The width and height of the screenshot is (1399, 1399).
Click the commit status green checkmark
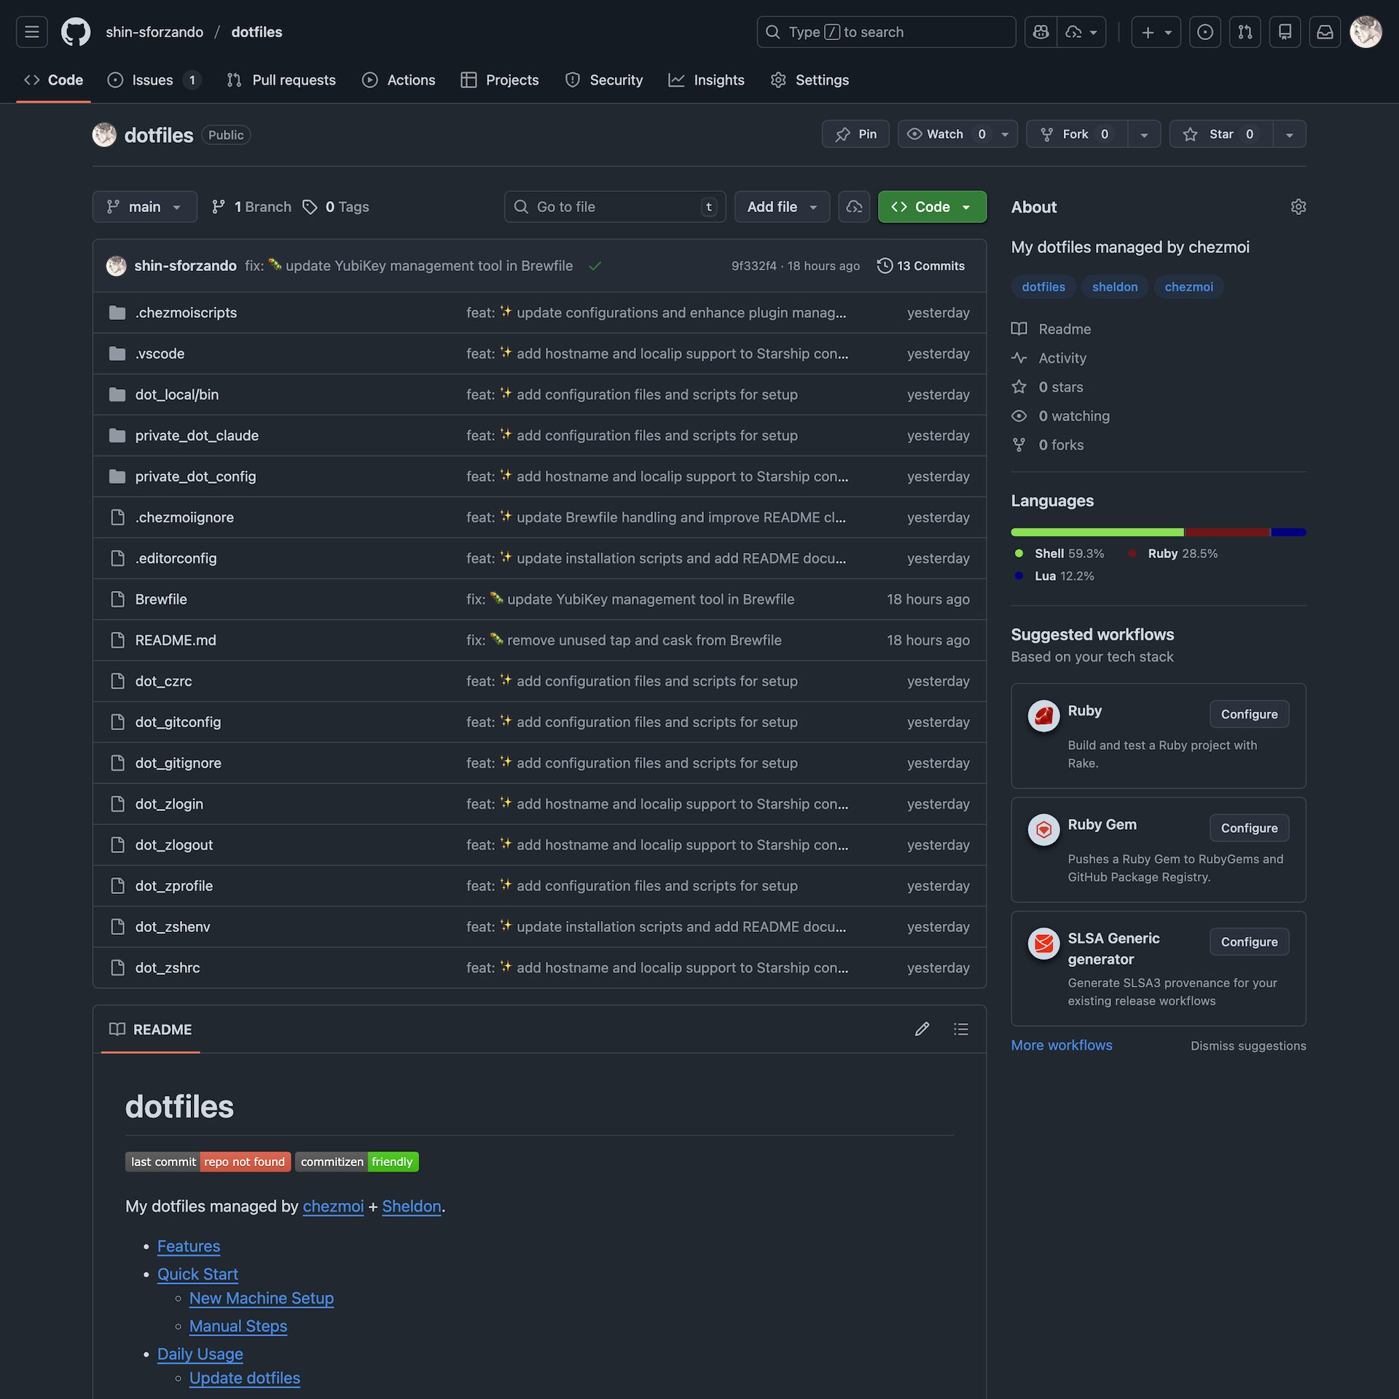pyautogui.click(x=595, y=266)
